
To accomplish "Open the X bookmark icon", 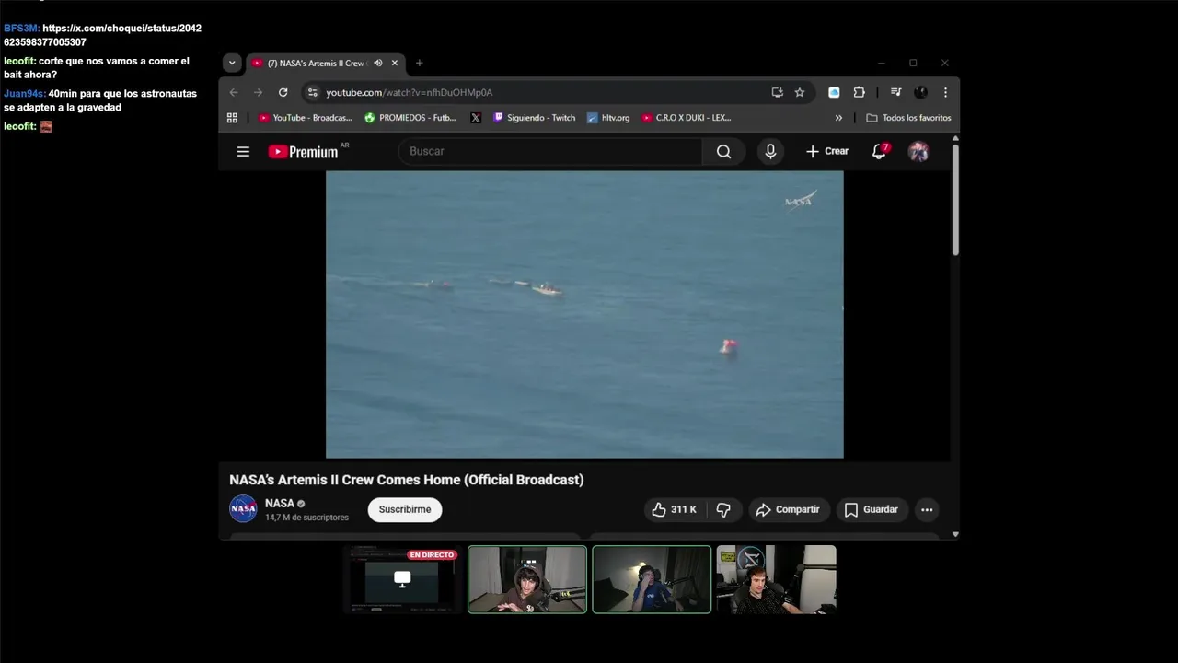I will coord(476,118).
